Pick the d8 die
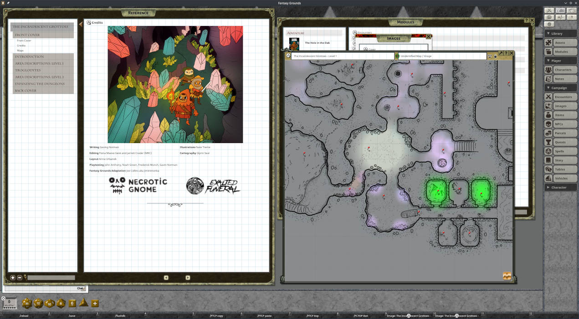This screenshot has width=579, height=319. (x=61, y=303)
